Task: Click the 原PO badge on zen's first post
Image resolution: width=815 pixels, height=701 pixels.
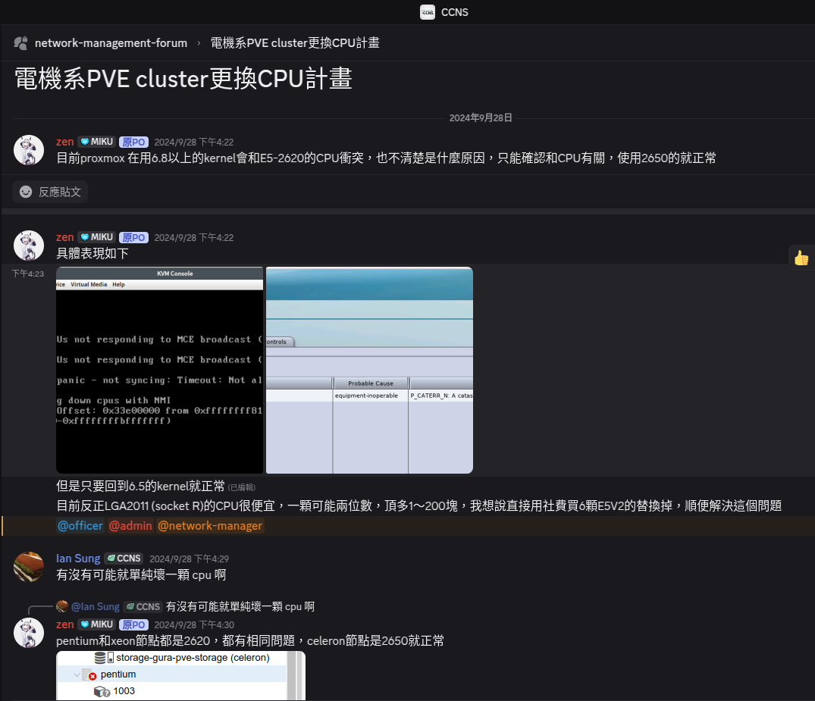Action: [x=133, y=142]
